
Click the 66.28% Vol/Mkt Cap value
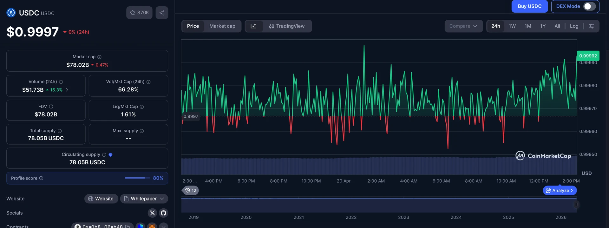(128, 90)
